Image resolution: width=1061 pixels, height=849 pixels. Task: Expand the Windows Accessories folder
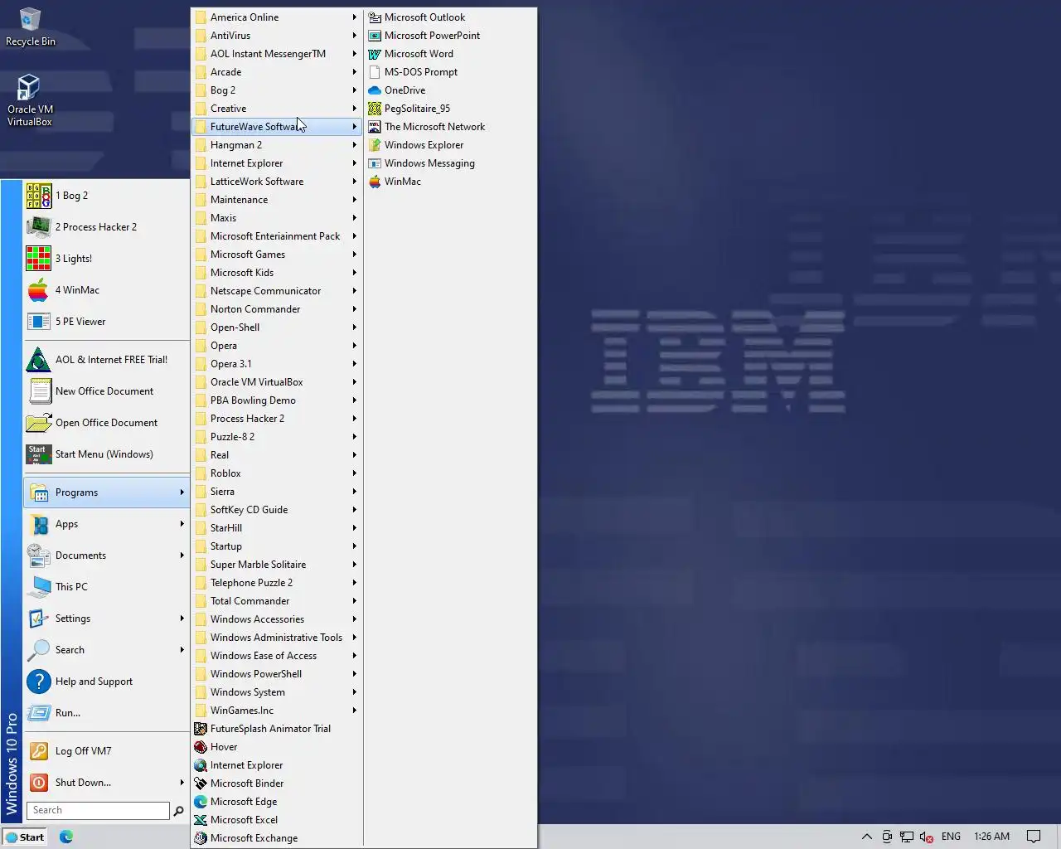click(x=277, y=619)
